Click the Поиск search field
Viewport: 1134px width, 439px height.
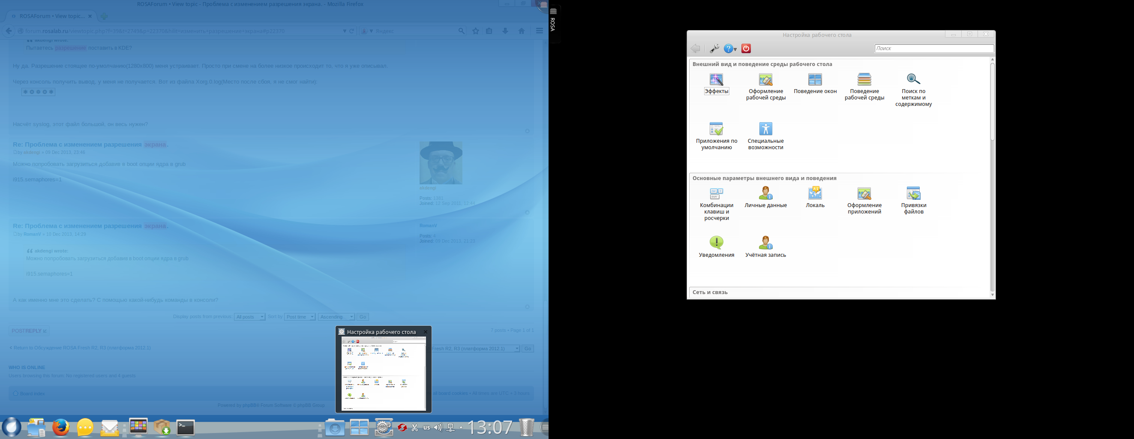pyautogui.click(x=933, y=48)
